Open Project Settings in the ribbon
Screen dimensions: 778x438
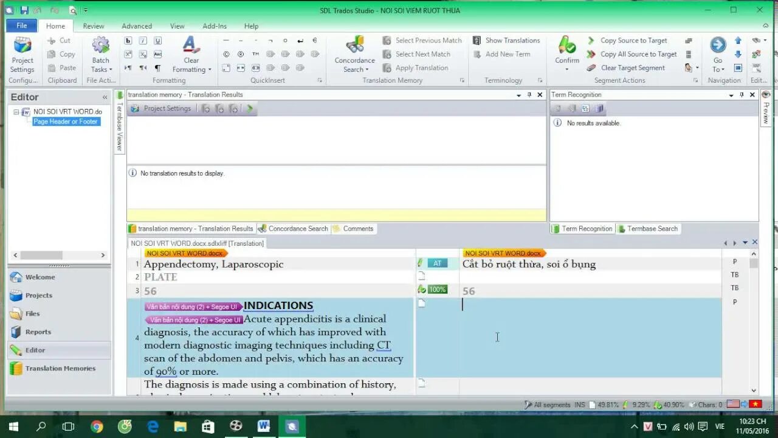click(x=22, y=55)
